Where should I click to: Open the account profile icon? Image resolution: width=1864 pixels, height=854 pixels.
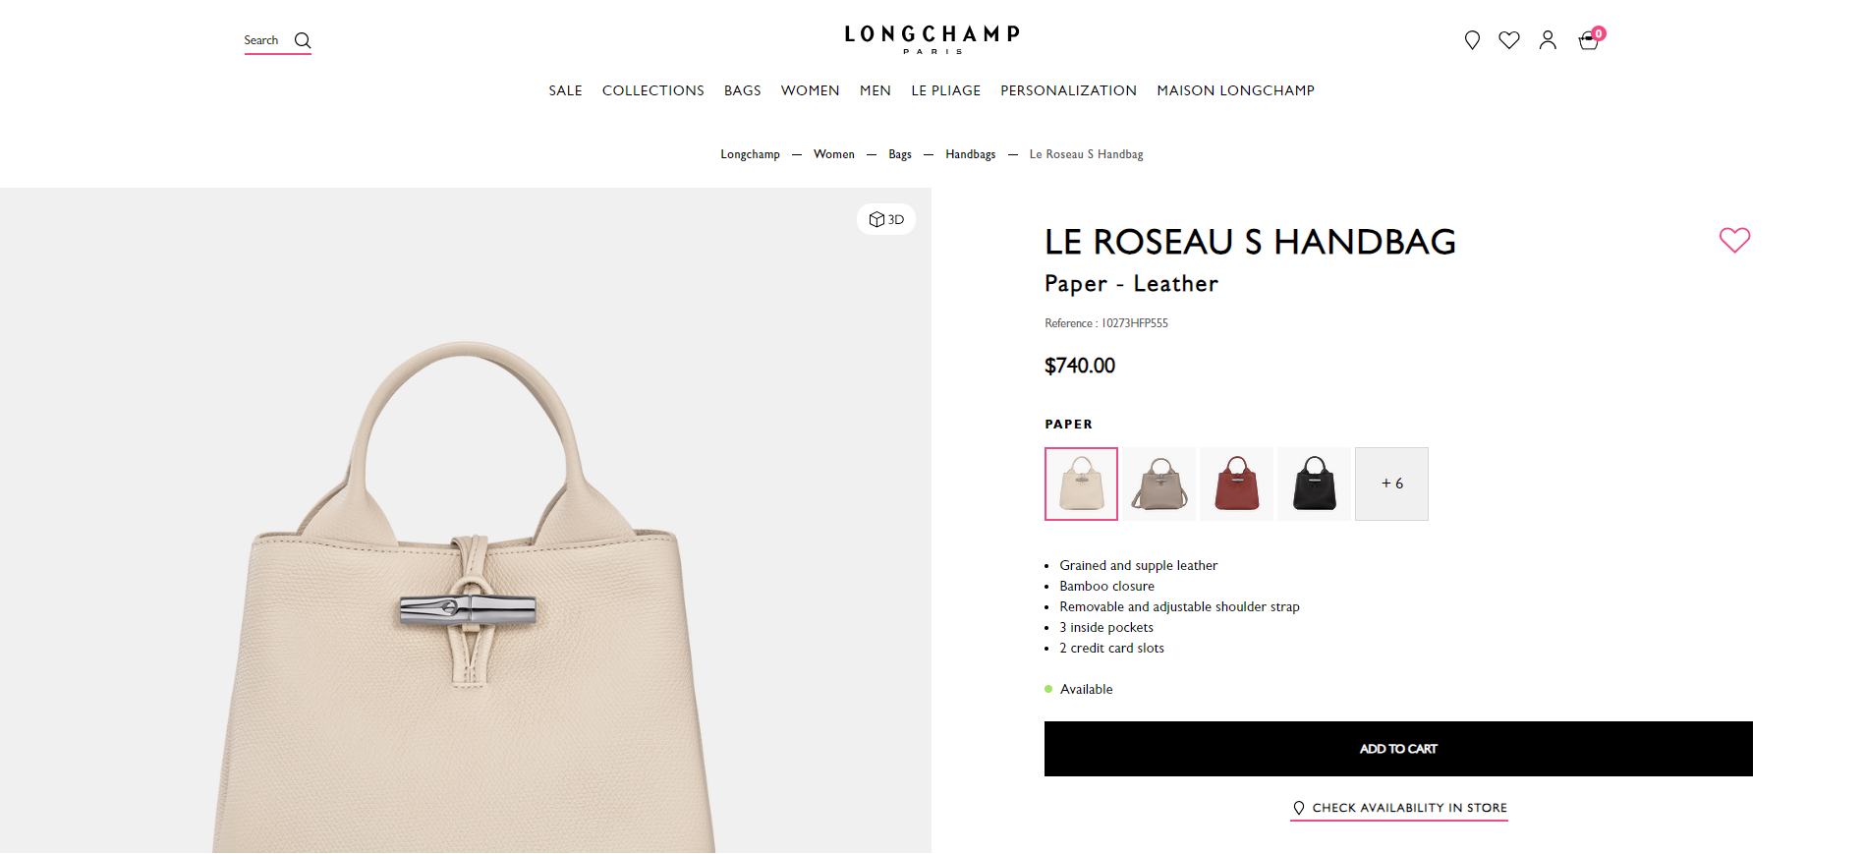[x=1548, y=40]
